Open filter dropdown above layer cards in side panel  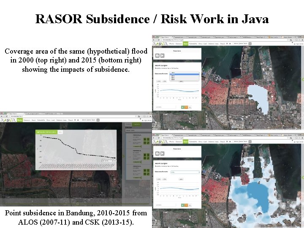coord(138,130)
